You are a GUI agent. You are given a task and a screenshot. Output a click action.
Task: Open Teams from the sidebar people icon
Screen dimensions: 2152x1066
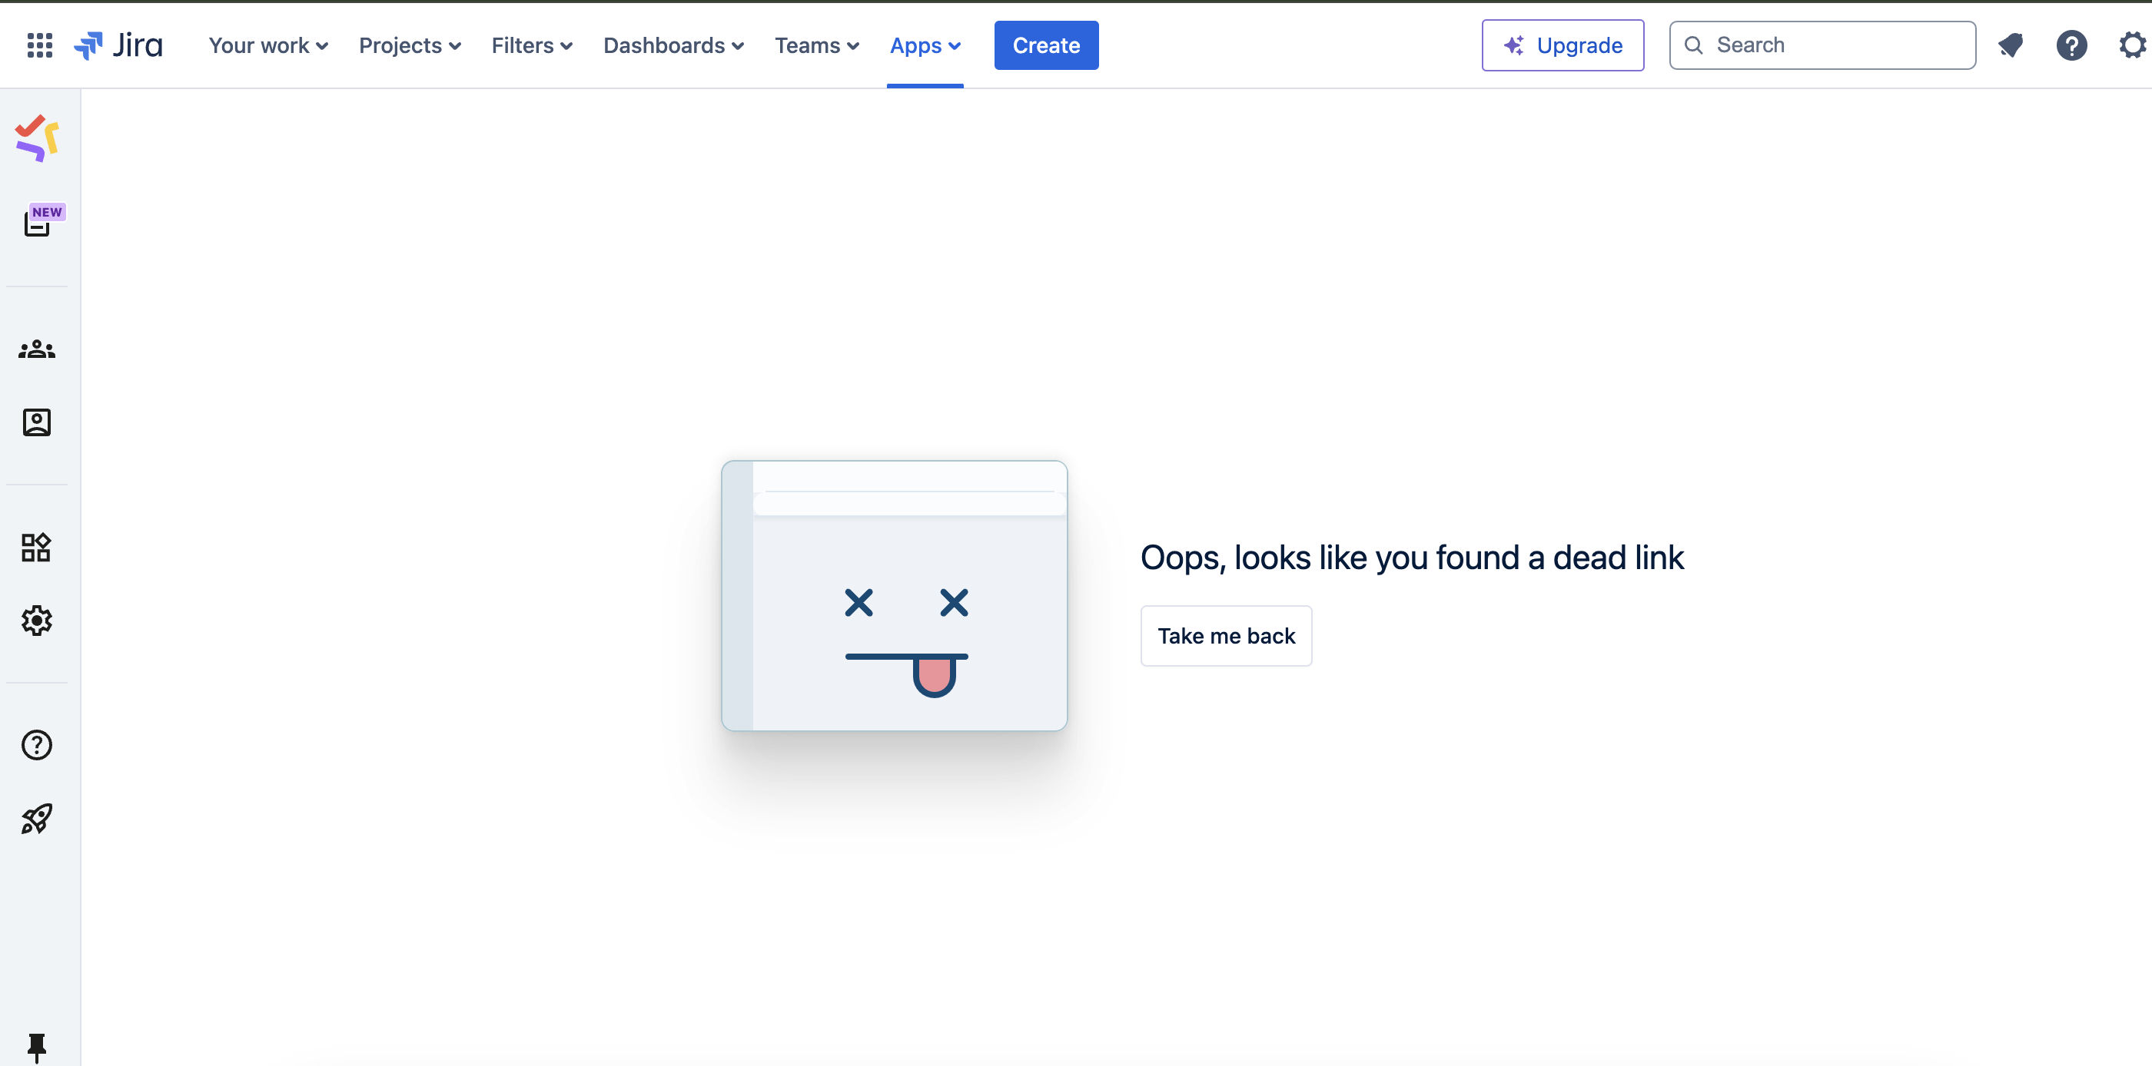36,349
